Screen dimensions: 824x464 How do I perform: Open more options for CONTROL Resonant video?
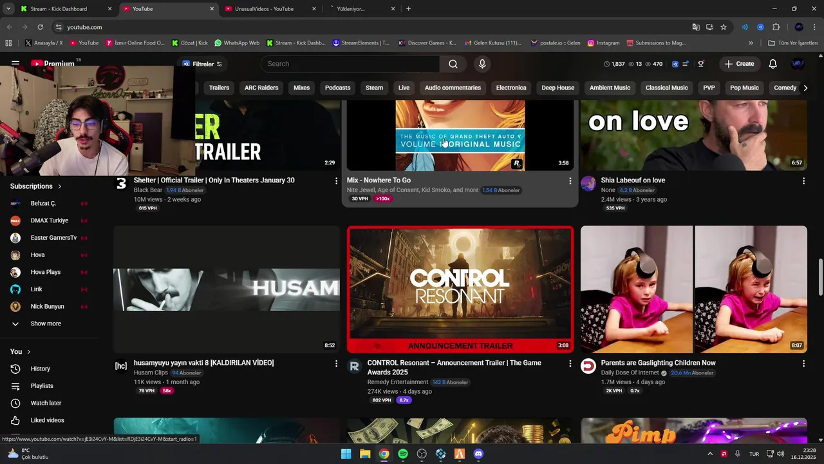[570, 363]
